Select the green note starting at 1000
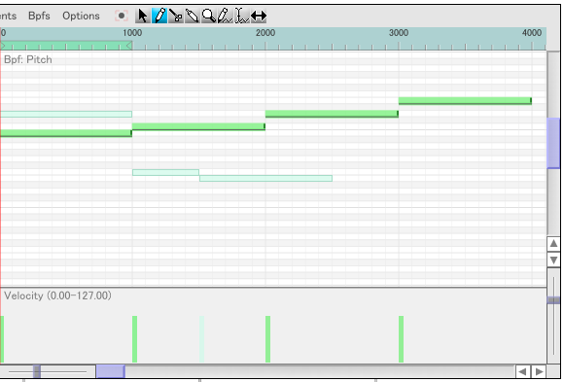 [x=198, y=126]
